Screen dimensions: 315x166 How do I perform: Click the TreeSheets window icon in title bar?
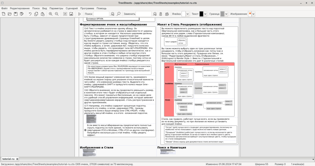tap(2, 3)
